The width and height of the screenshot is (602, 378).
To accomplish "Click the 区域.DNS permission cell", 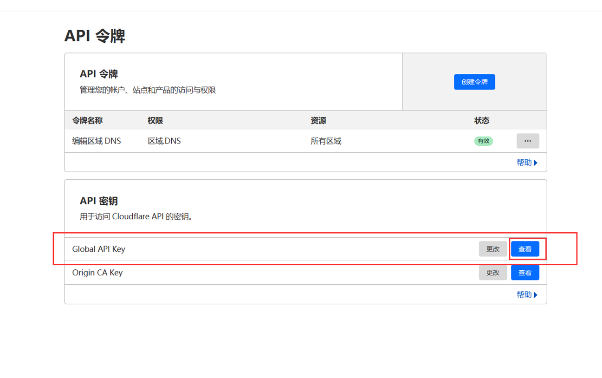I will [164, 141].
